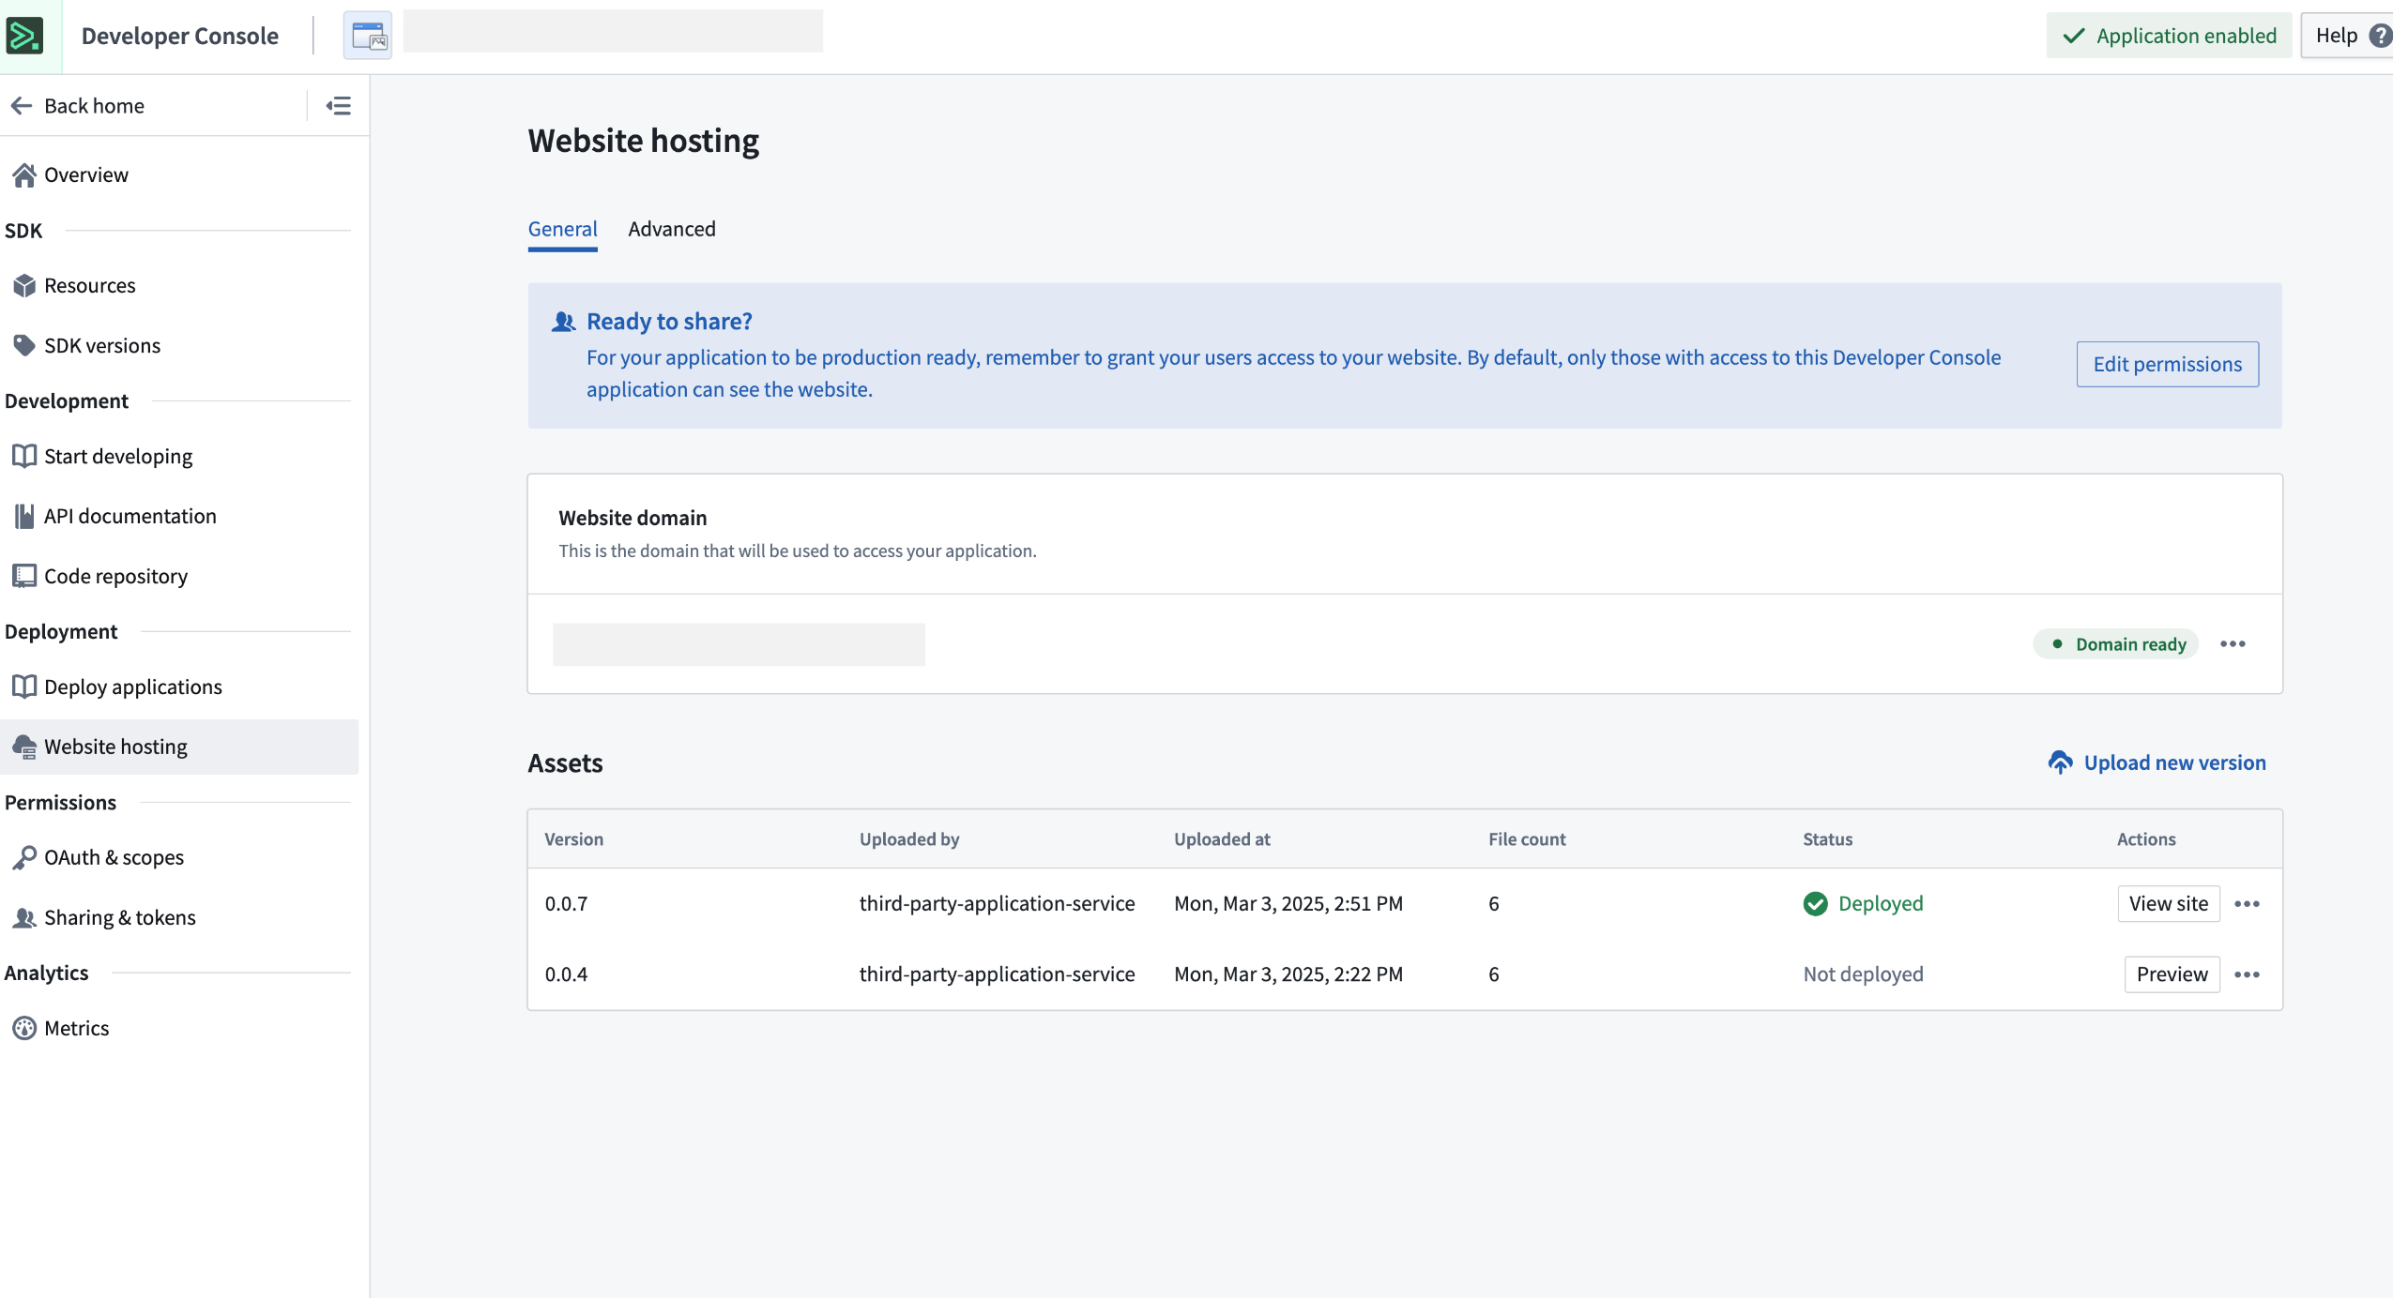Select the Deploy applications book icon
Image resolution: width=2393 pixels, height=1298 pixels.
pyautogui.click(x=24, y=686)
